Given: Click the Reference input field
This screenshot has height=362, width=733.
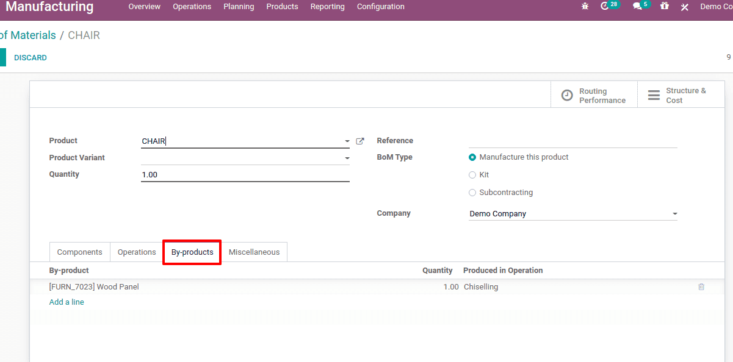Looking at the screenshot, I should point(573,141).
